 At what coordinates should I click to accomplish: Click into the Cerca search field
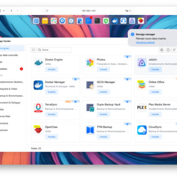pyautogui.click(x=54, y=50)
